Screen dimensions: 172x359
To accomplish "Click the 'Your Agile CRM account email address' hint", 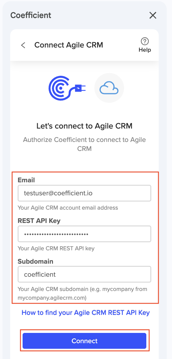I will pyautogui.click(x=68, y=208).
